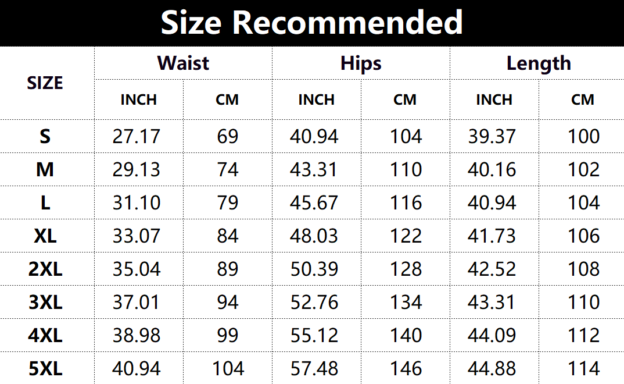Image resolution: width=624 pixels, height=384 pixels.
Task: Click the waist value 27.17 for size S
Action: (136, 136)
